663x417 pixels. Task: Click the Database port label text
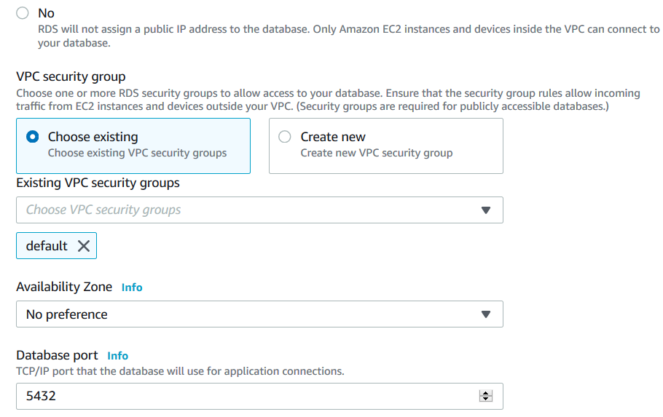point(57,355)
